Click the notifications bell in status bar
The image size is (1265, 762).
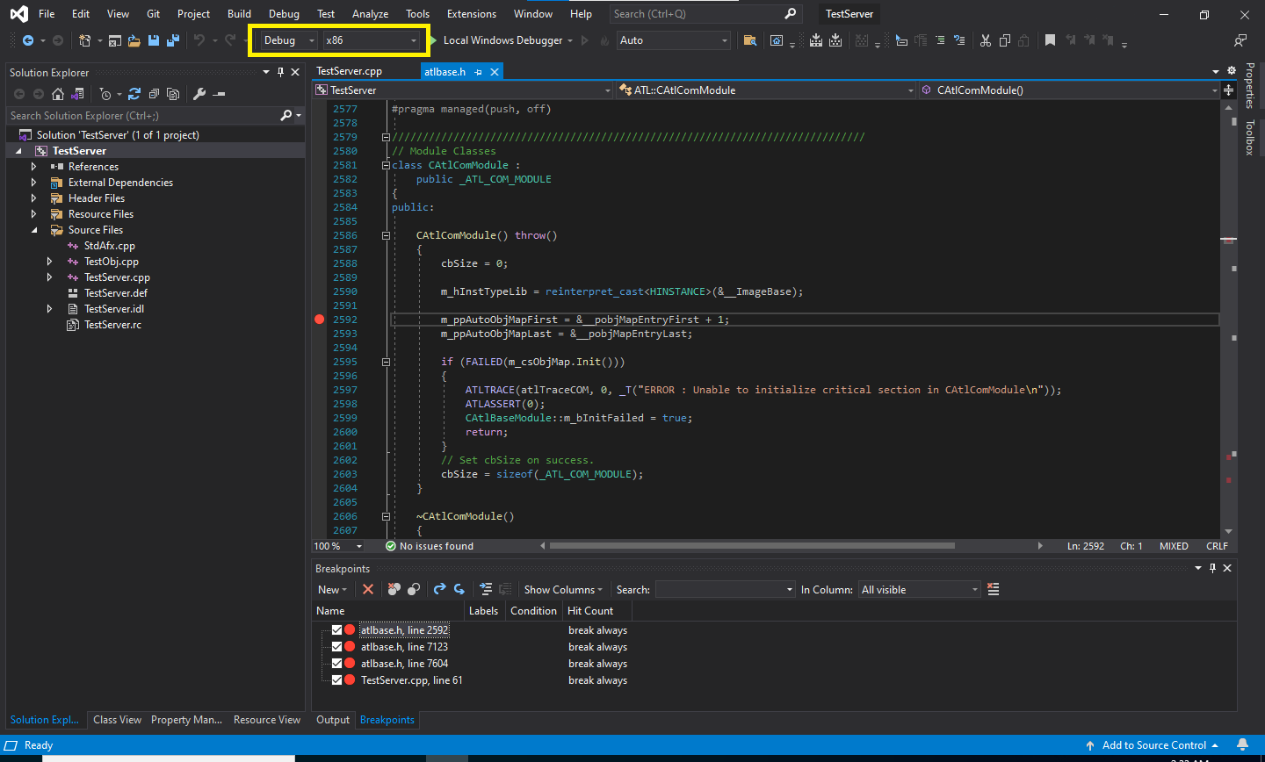pyautogui.click(x=1242, y=745)
